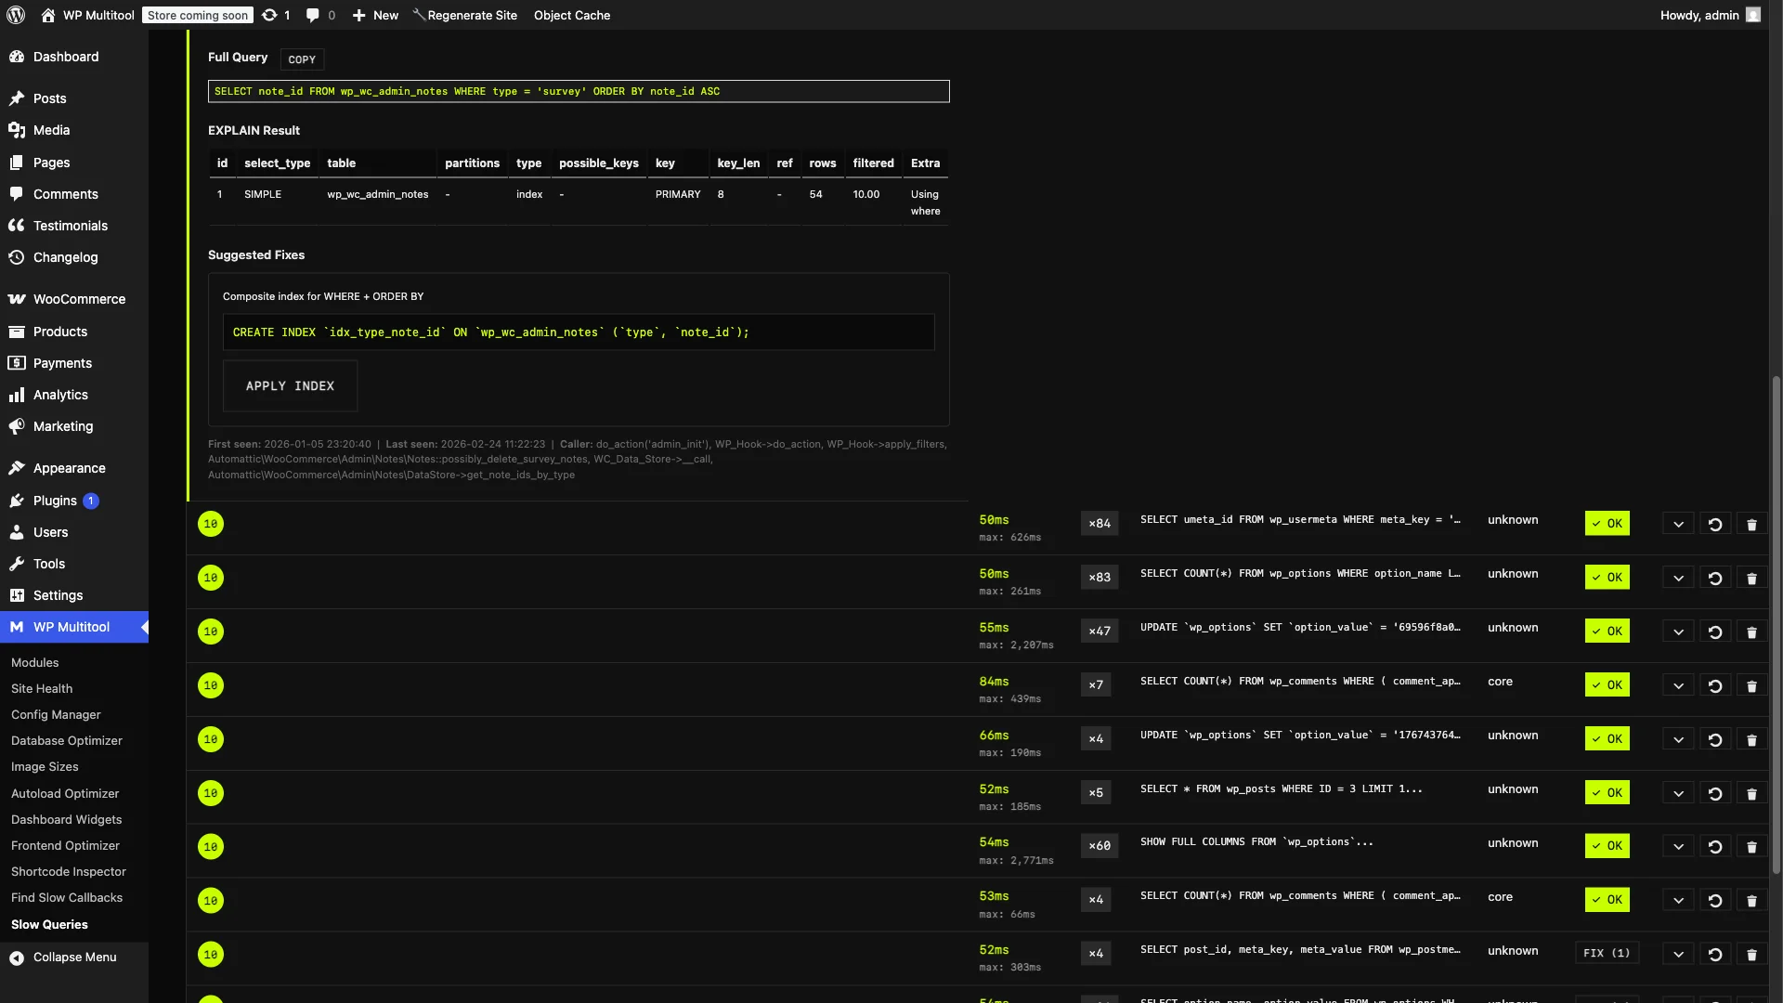This screenshot has height=1003, width=1783.
Task: Select Find Slow Callbacks submenu item
Action: pos(67,898)
